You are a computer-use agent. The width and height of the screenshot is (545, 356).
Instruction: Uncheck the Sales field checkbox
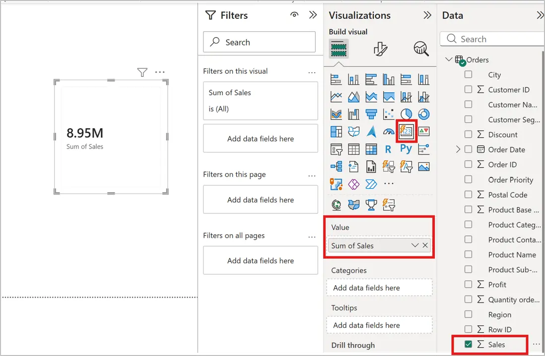click(468, 344)
